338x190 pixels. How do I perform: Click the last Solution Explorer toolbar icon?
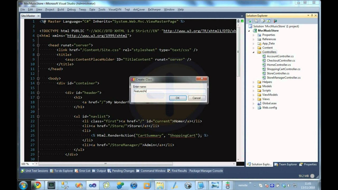pos(275,21)
